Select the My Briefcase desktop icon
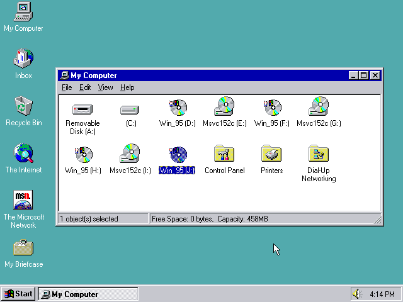Image resolution: width=403 pixels, height=302 pixels. coord(23,247)
